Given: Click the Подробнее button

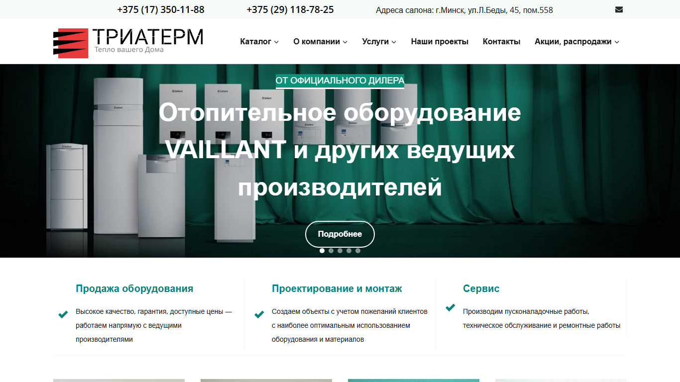Looking at the screenshot, I should (340, 234).
